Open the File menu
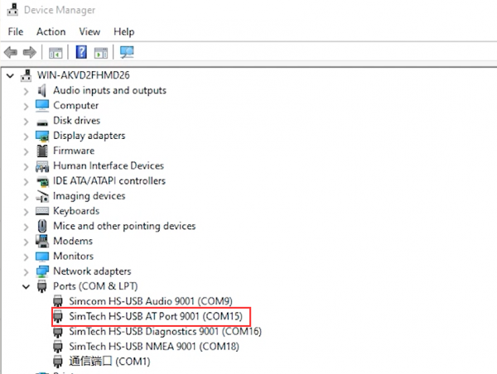The image size is (497, 374). 16,31
